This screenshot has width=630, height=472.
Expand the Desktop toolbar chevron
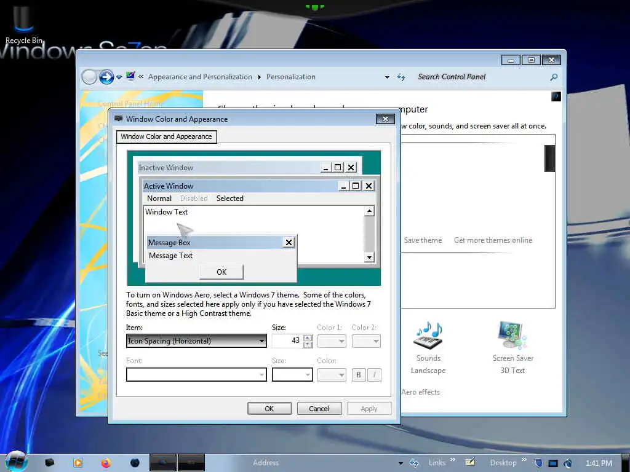tap(524, 460)
